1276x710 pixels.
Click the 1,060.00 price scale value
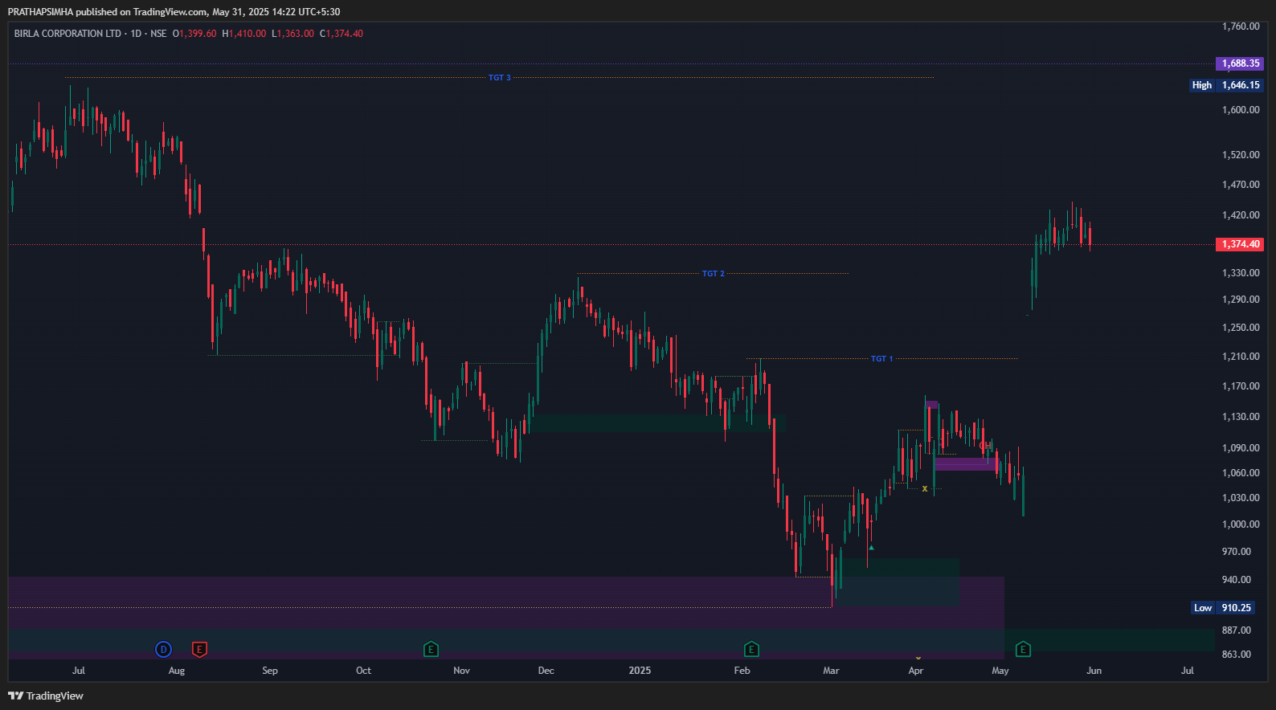[x=1241, y=473]
